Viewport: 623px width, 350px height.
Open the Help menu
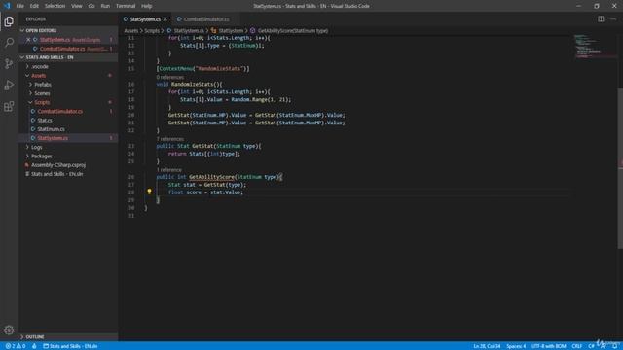click(x=147, y=6)
